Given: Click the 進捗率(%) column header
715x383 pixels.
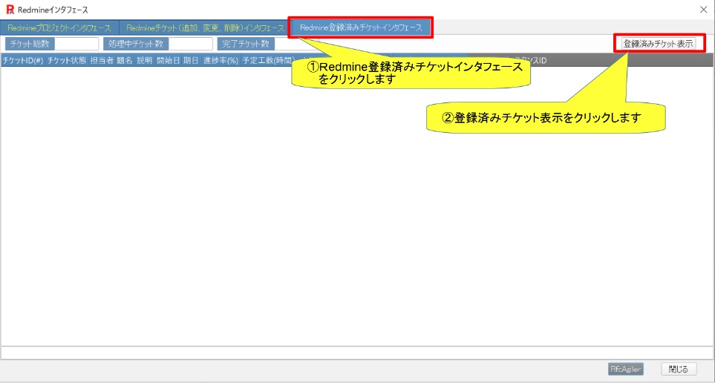Looking at the screenshot, I should (x=221, y=60).
